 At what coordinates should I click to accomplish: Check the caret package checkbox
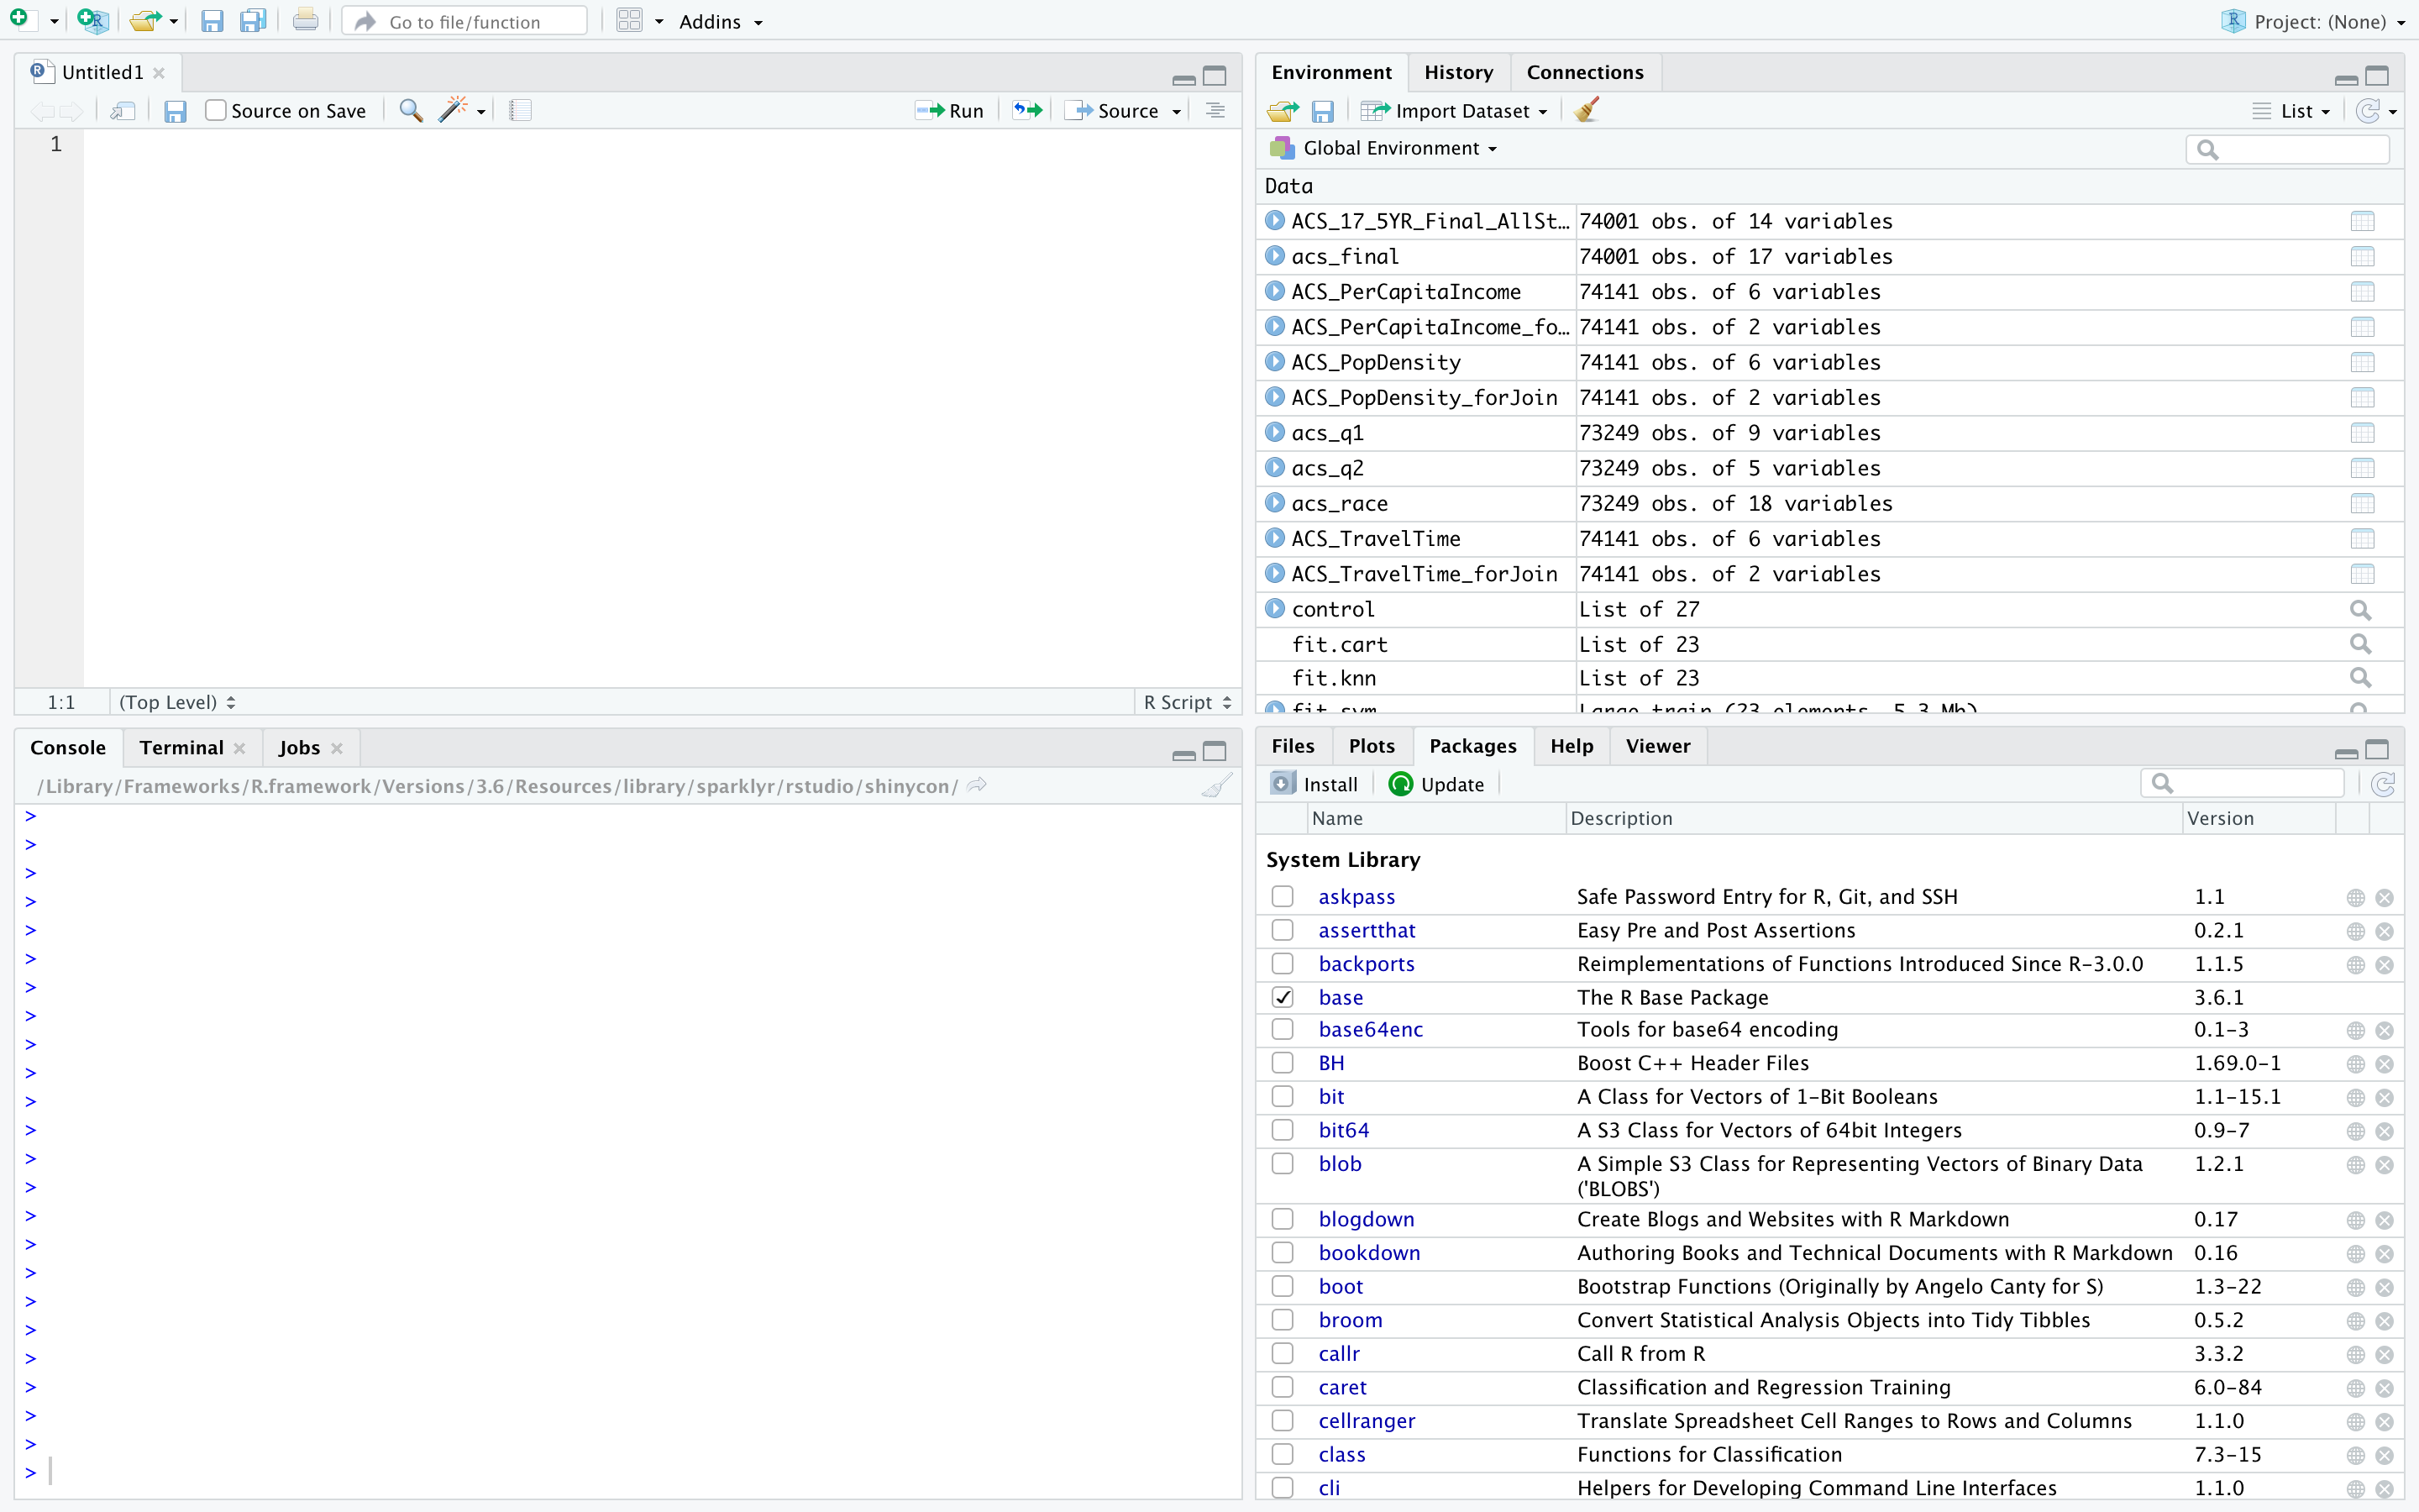pyautogui.click(x=1283, y=1388)
